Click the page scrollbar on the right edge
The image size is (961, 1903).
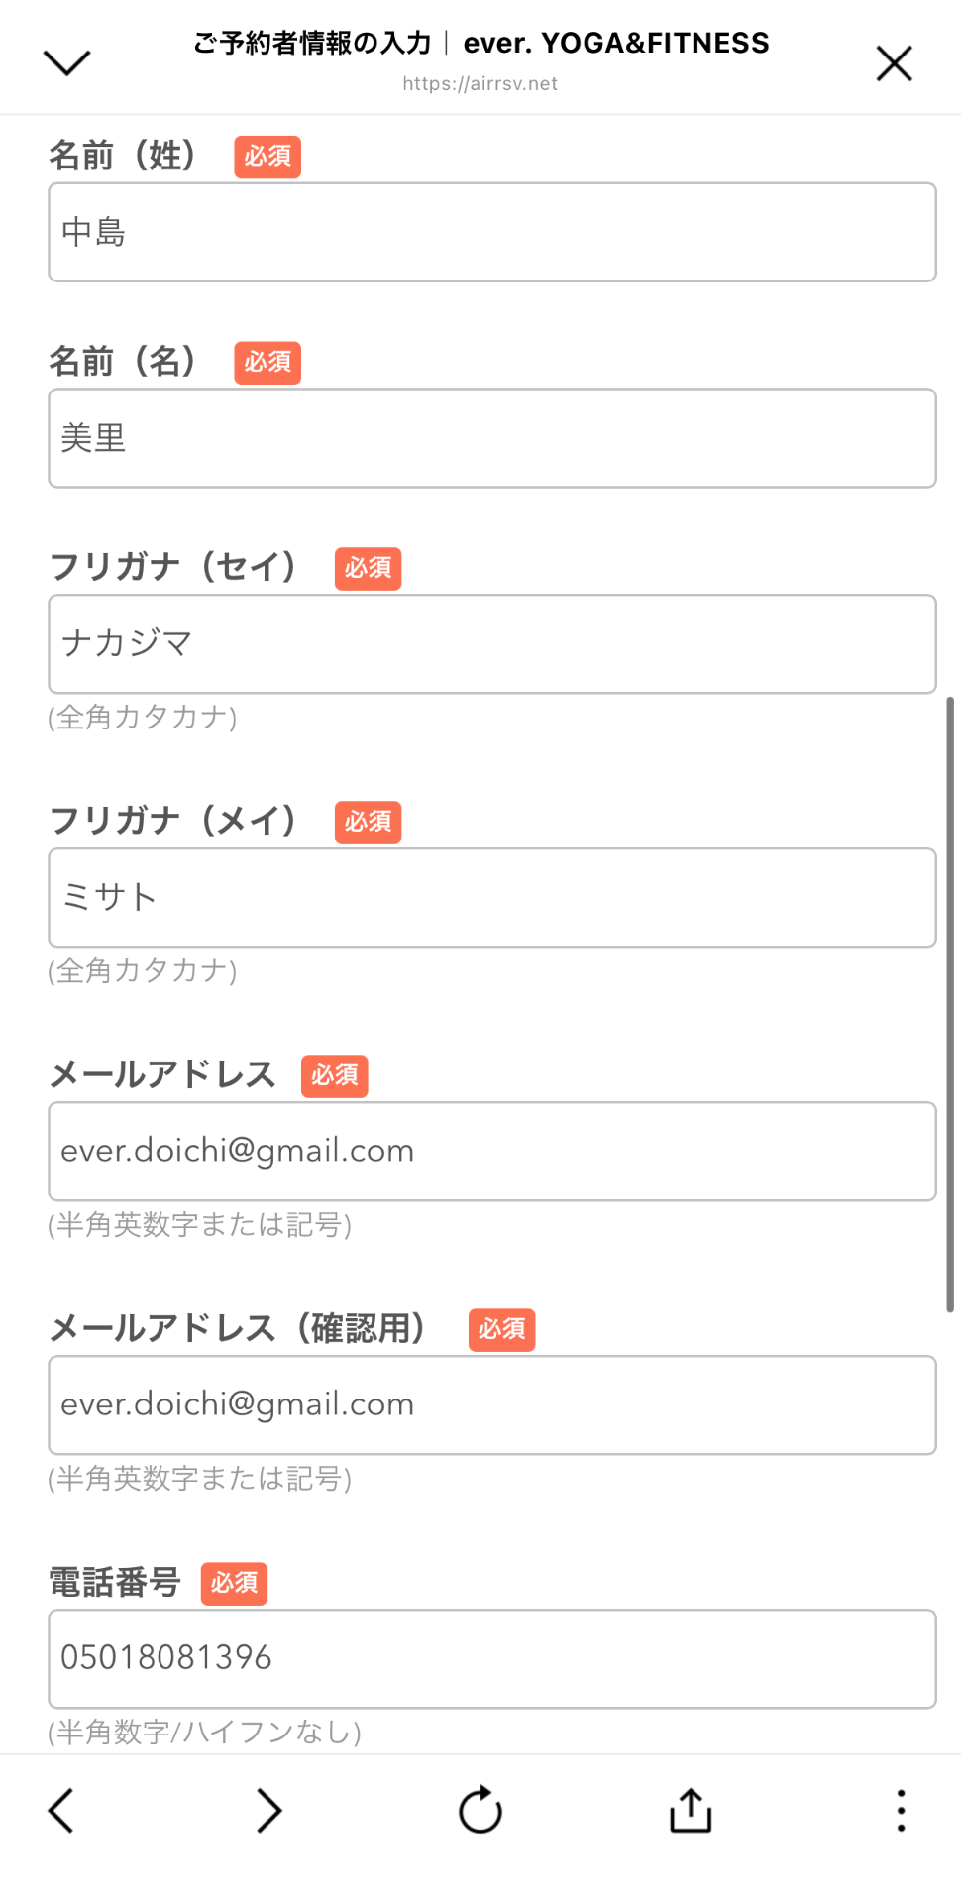coord(950,1003)
